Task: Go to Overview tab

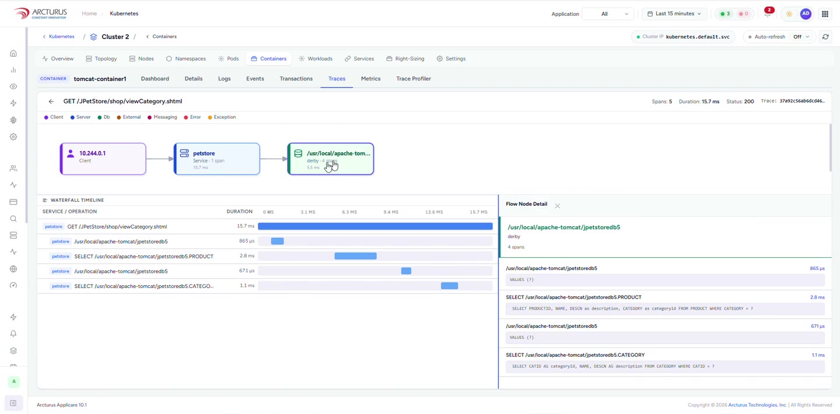Action: tap(58, 59)
